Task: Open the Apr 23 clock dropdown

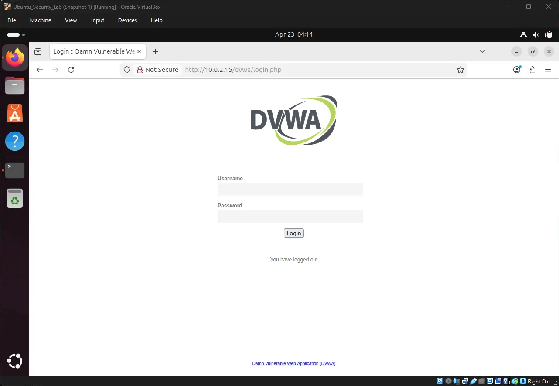Action: 293,34
